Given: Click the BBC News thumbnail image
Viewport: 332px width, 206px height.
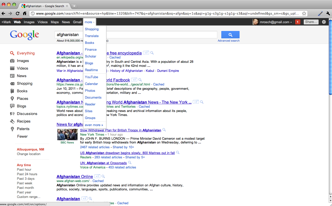Looking at the screenshot, I should 67,135.
